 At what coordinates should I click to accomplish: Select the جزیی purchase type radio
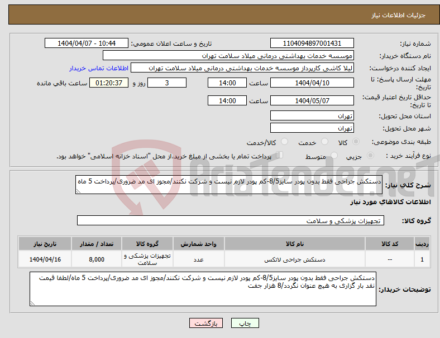click(x=370, y=155)
